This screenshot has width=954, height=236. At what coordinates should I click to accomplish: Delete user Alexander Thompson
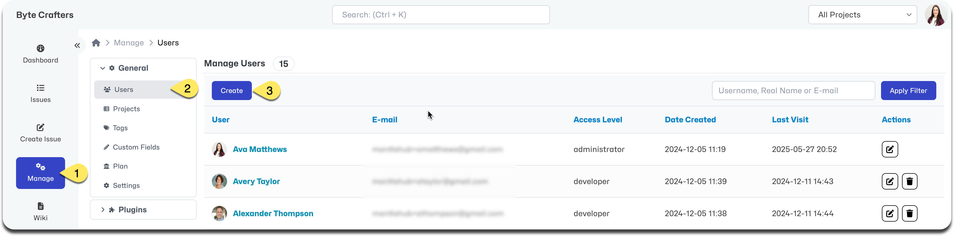click(909, 214)
